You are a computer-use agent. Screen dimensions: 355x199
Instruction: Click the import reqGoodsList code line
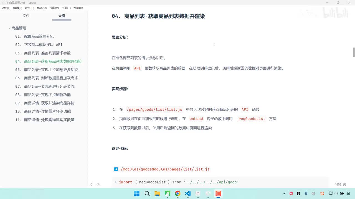coord(177,182)
